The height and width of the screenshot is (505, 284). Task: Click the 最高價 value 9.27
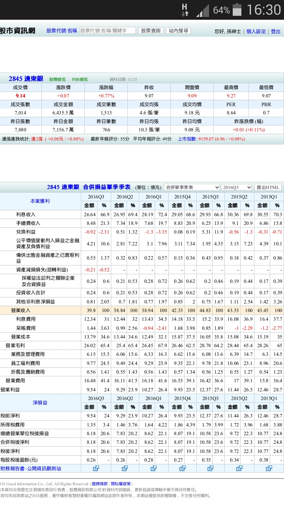tap(231, 96)
